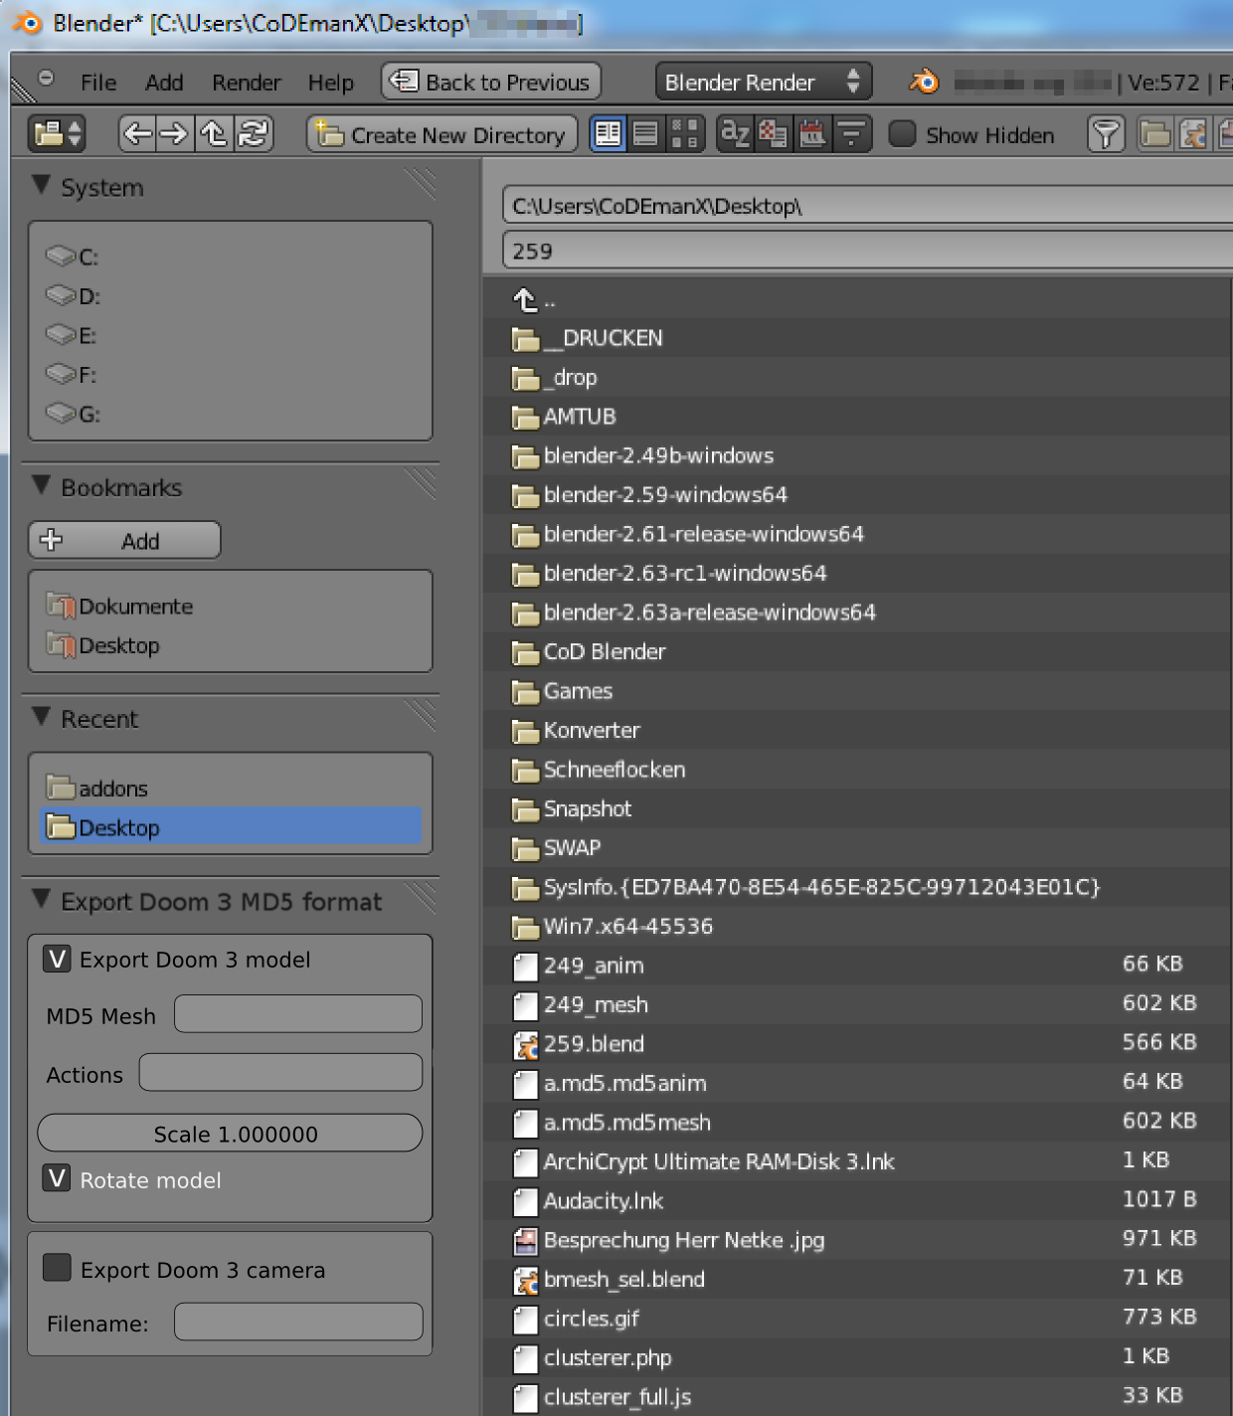Open the CoD Blender folder
1233x1416 pixels.
coord(857,651)
